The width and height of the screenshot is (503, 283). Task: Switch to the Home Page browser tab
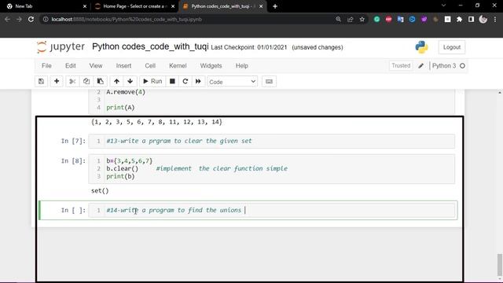(x=134, y=6)
